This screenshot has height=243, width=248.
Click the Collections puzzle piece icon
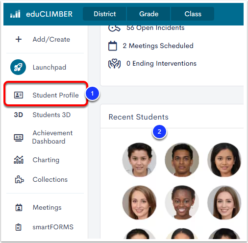[19, 179]
